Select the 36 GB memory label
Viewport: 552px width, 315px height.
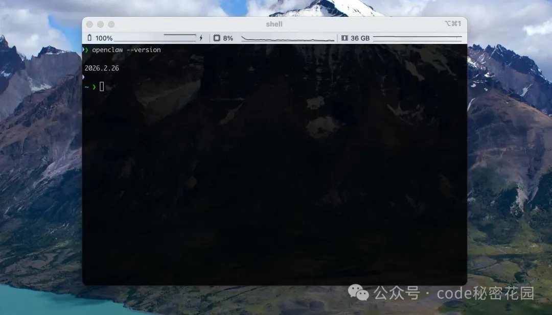pos(360,38)
